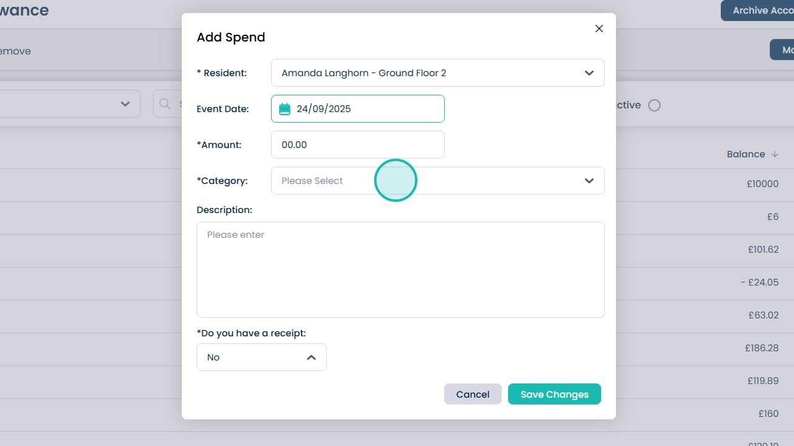
Task: Click the Archive Account button
Action: point(758,11)
